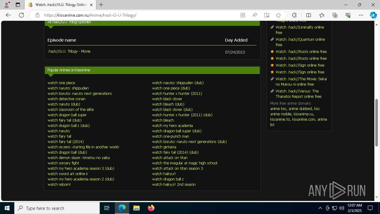
Task: Click the scrollbar down arrow
Action: pyautogui.click(x=377, y=197)
